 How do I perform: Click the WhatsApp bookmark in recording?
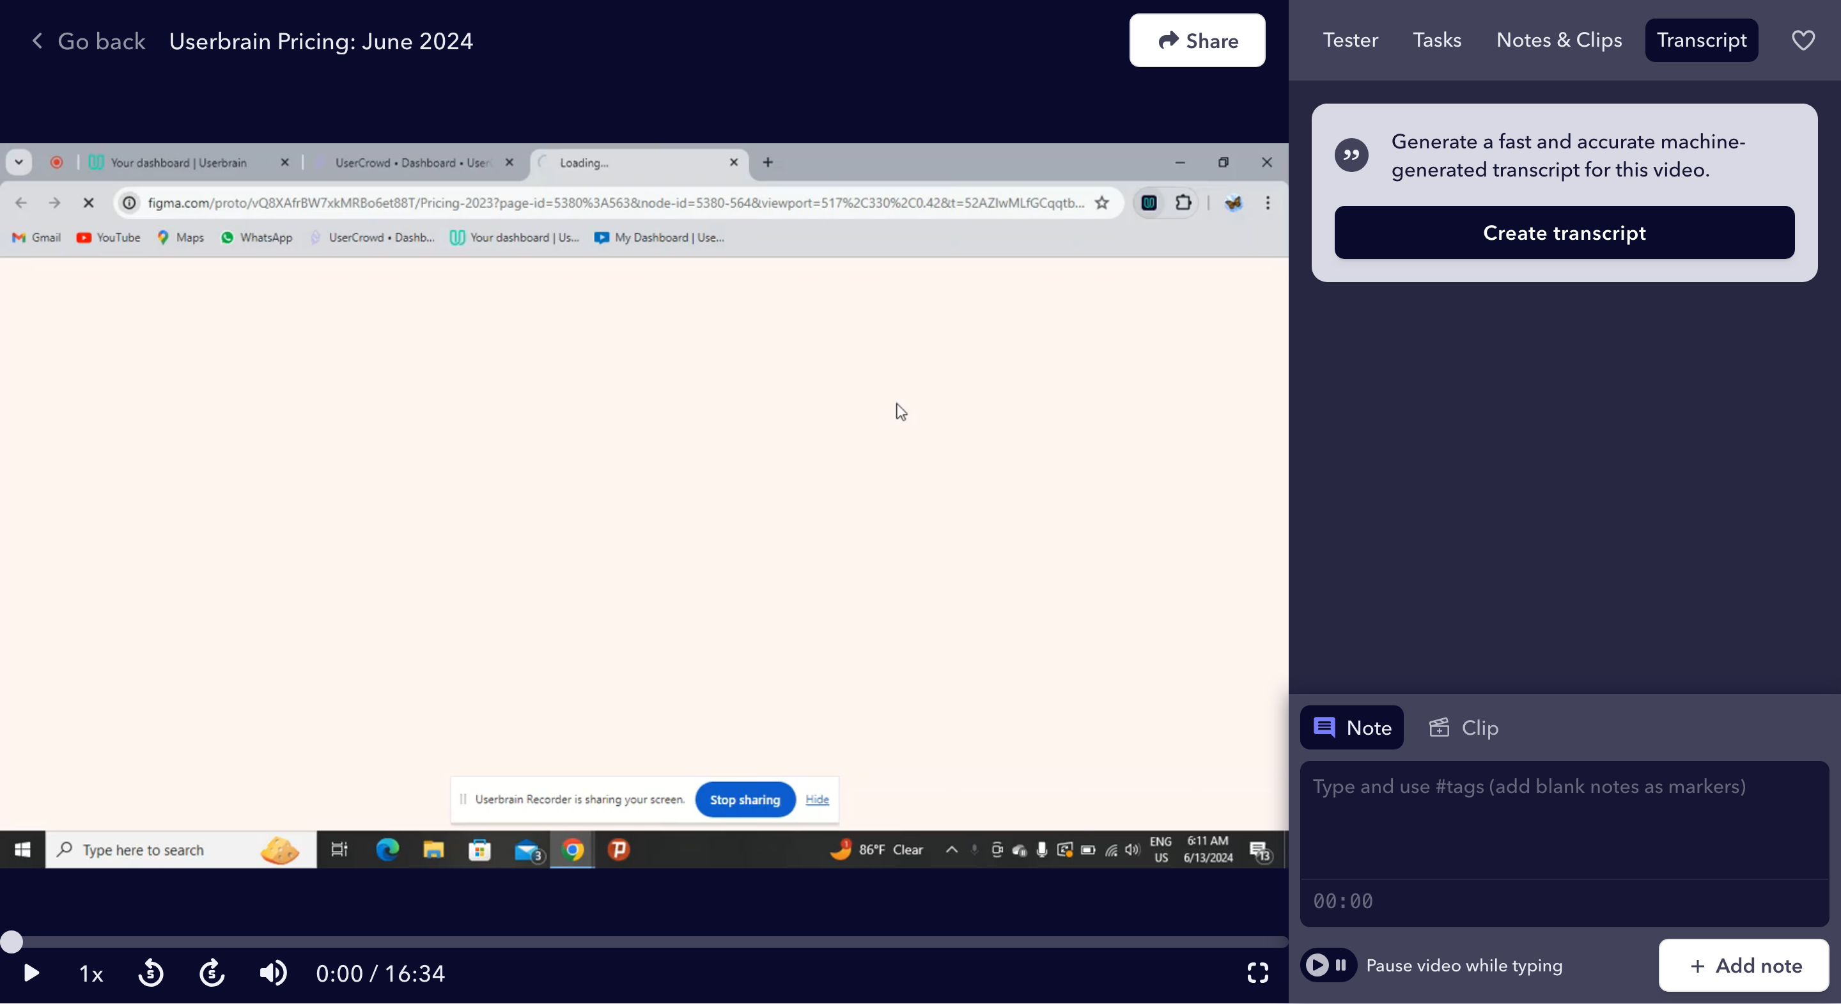256,237
